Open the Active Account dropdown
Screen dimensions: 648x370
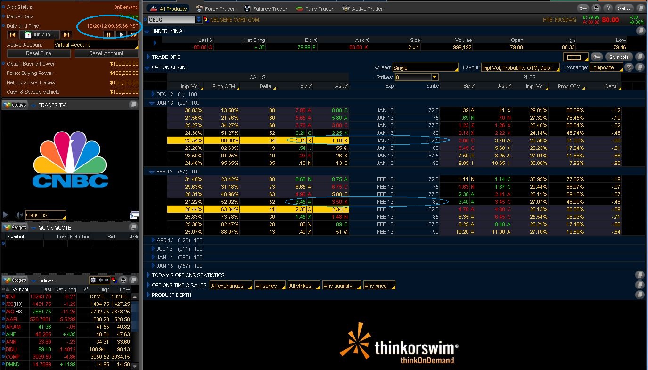96,45
